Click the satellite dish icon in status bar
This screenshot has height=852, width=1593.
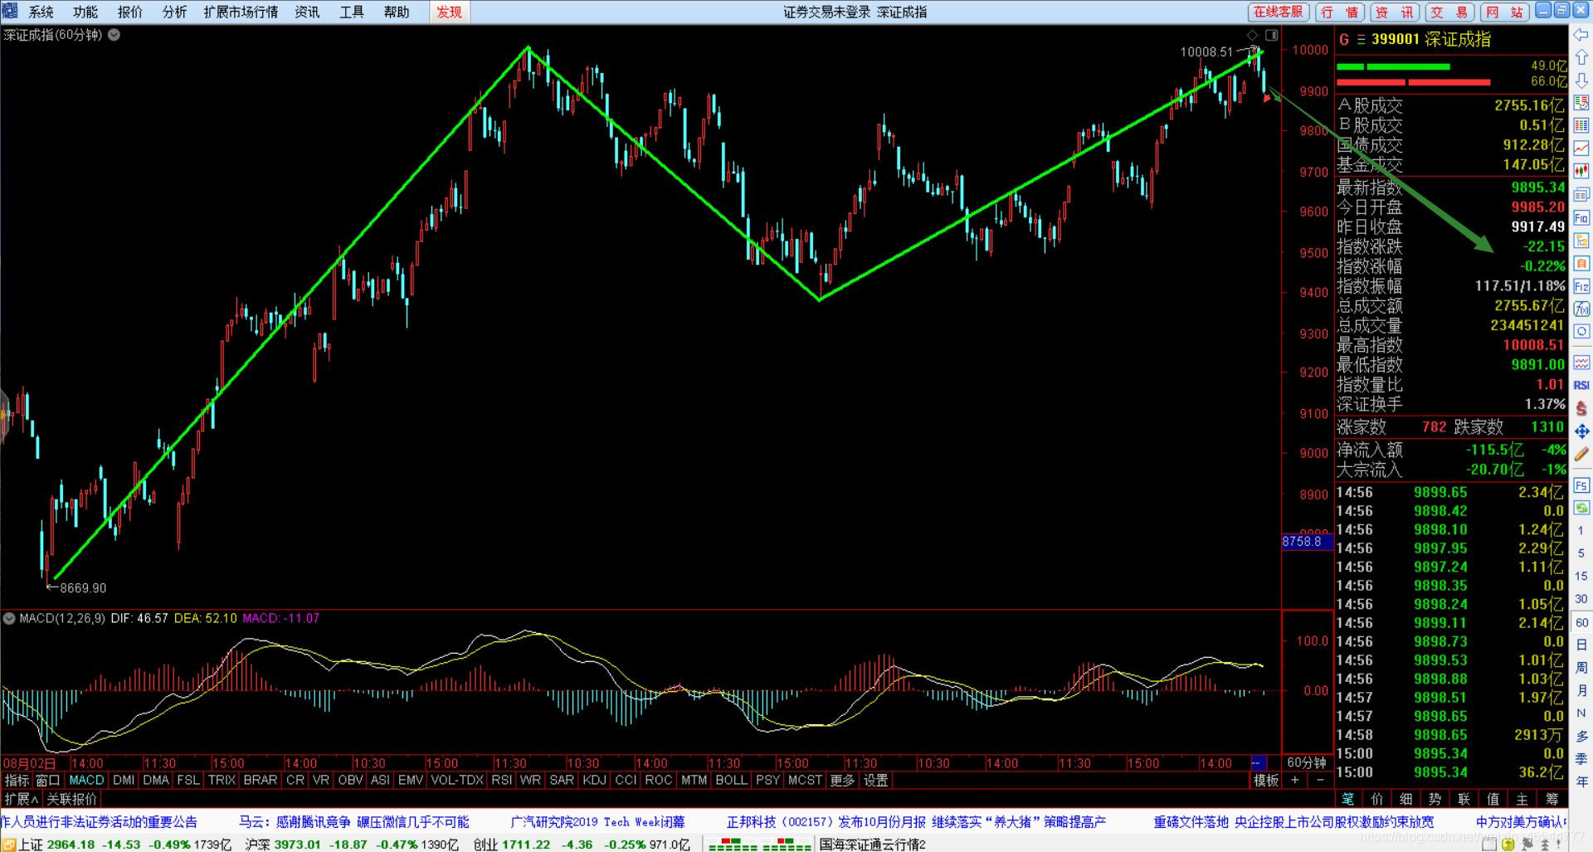(x=1527, y=845)
